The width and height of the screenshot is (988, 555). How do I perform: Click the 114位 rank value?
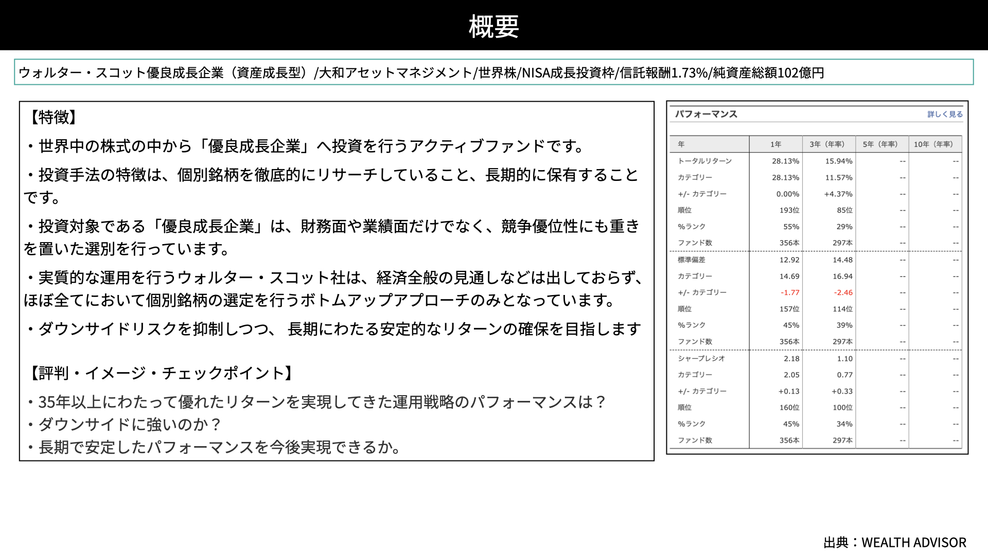click(x=842, y=309)
